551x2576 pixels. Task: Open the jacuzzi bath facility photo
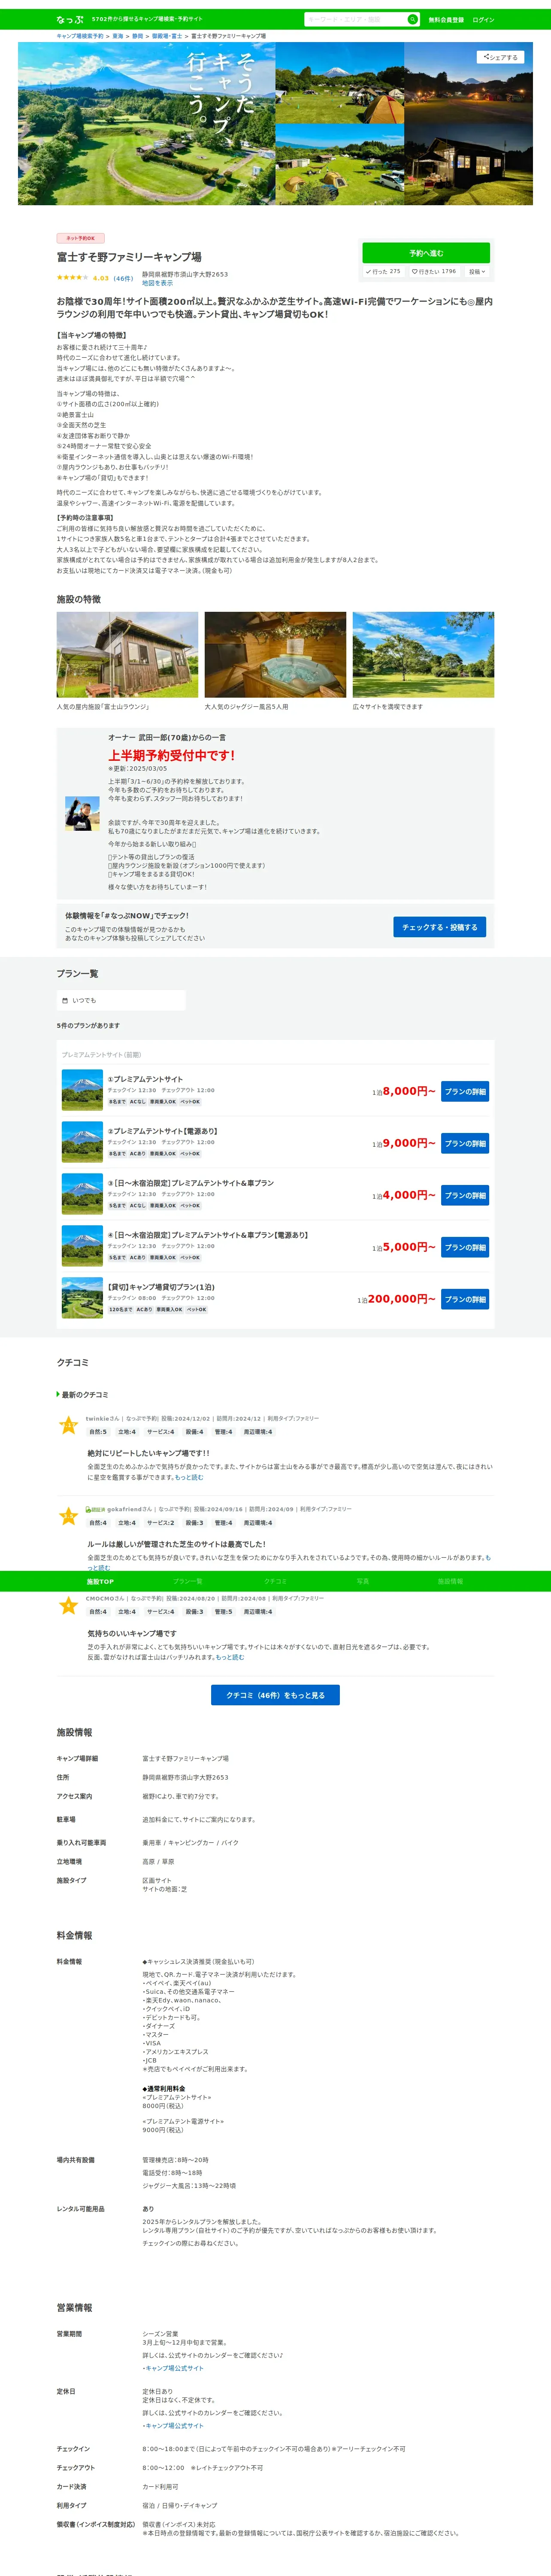coord(275,655)
